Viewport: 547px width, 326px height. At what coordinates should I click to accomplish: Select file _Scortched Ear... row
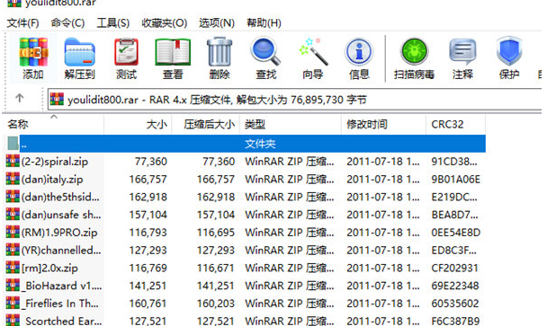pos(245,320)
